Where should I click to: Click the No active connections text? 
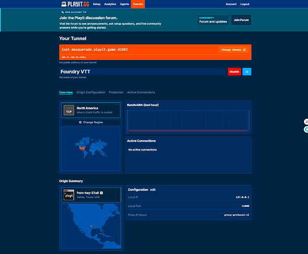point(142,150)
